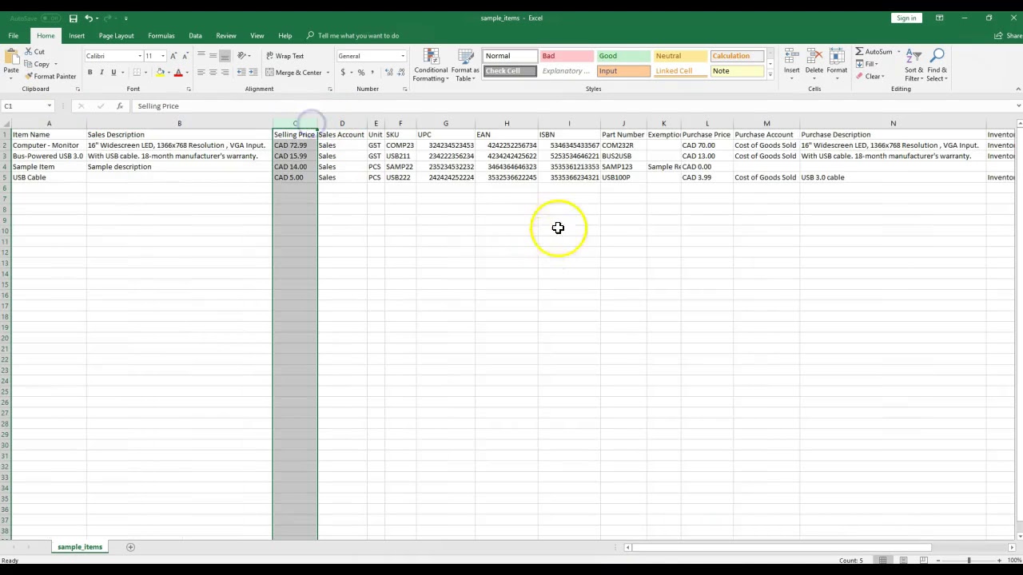Click the Share button

1009,35
